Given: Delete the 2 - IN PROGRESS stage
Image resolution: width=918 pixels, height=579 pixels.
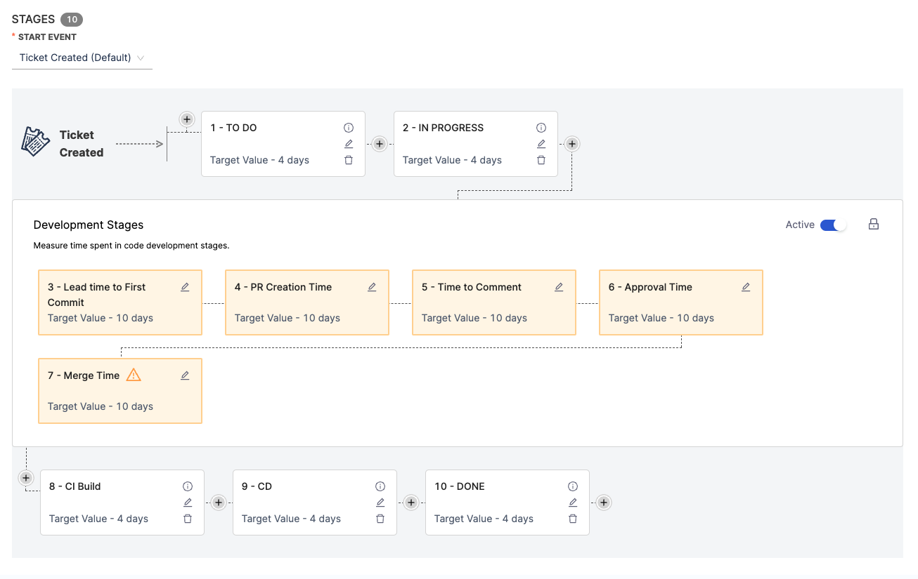Looking at the screenshot, I should (541, 160).
